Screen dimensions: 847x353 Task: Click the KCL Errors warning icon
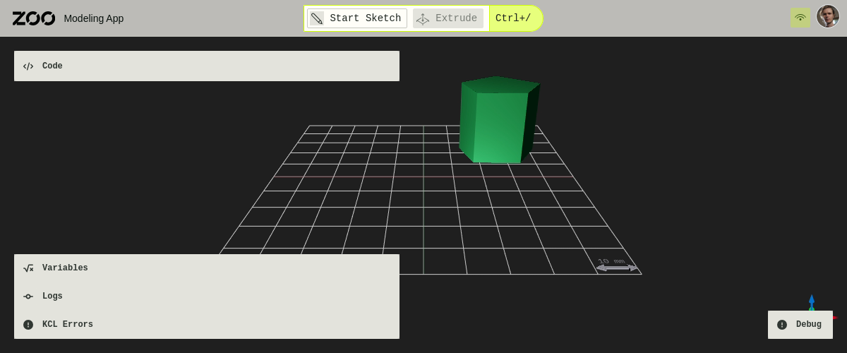(x=28, y=325)
